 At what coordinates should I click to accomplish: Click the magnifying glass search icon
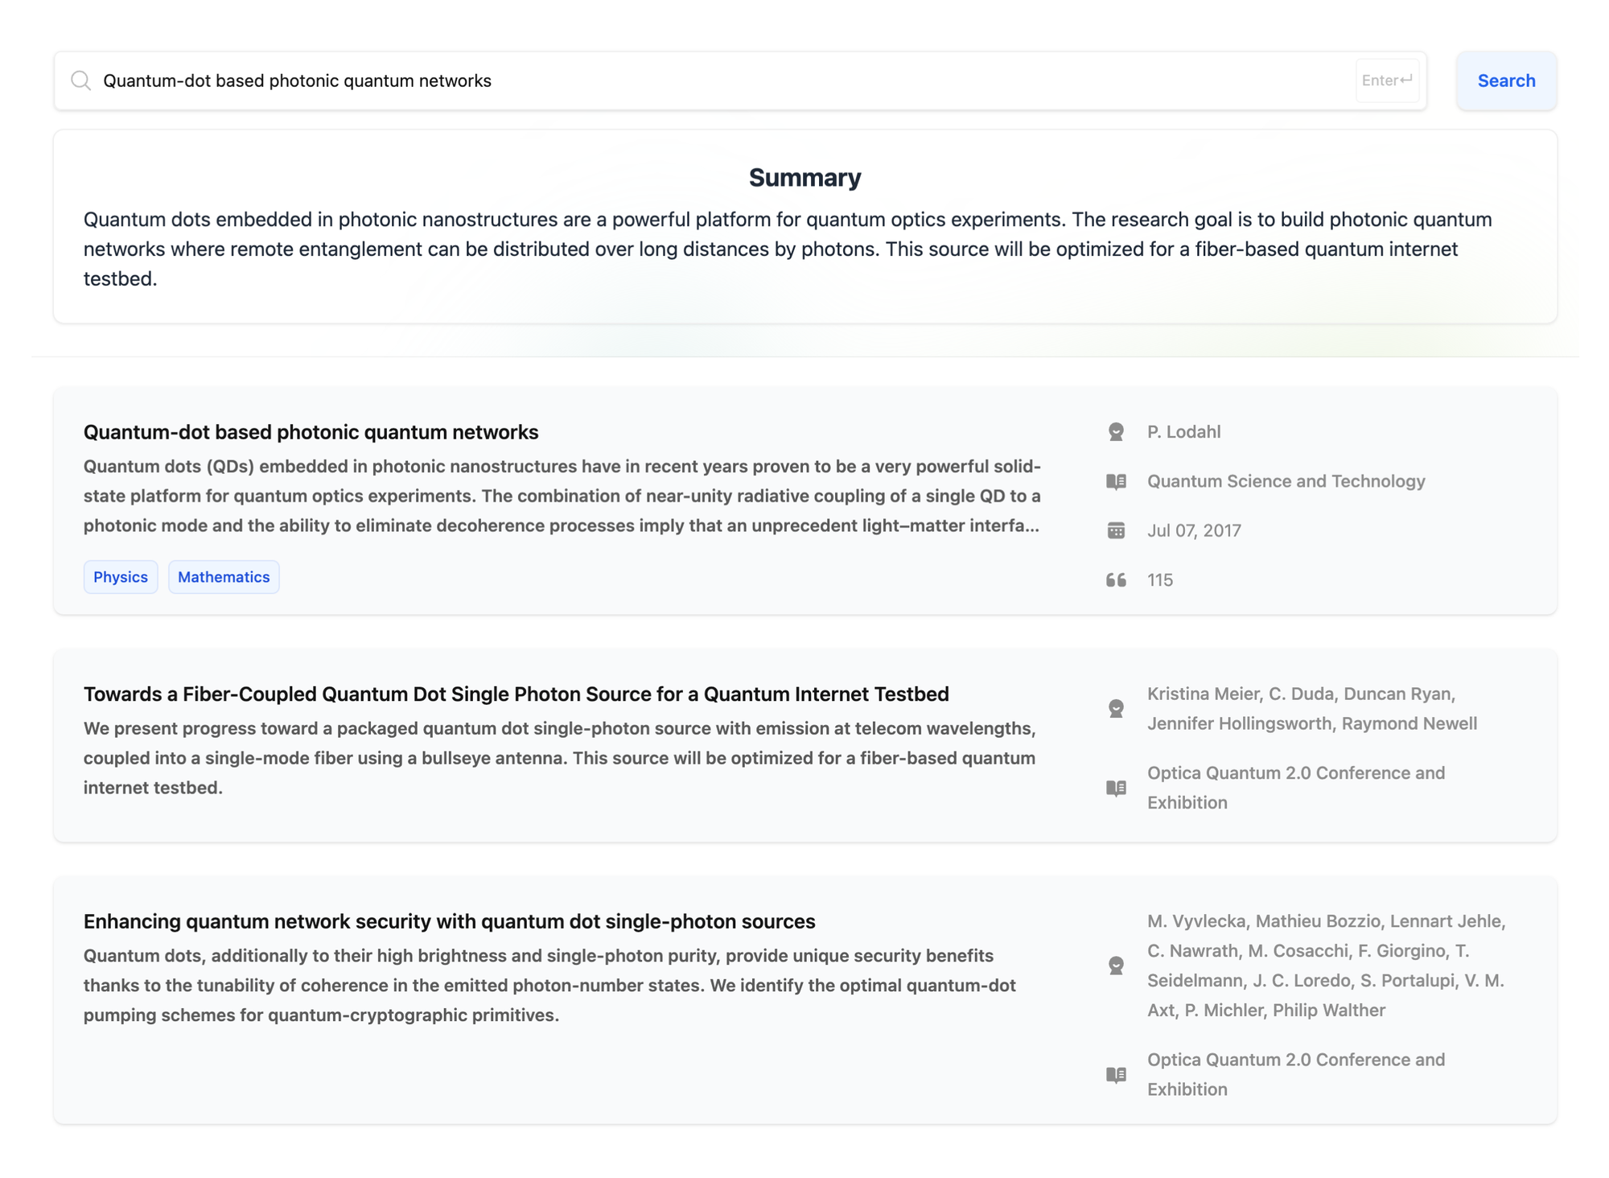[80, 80]
